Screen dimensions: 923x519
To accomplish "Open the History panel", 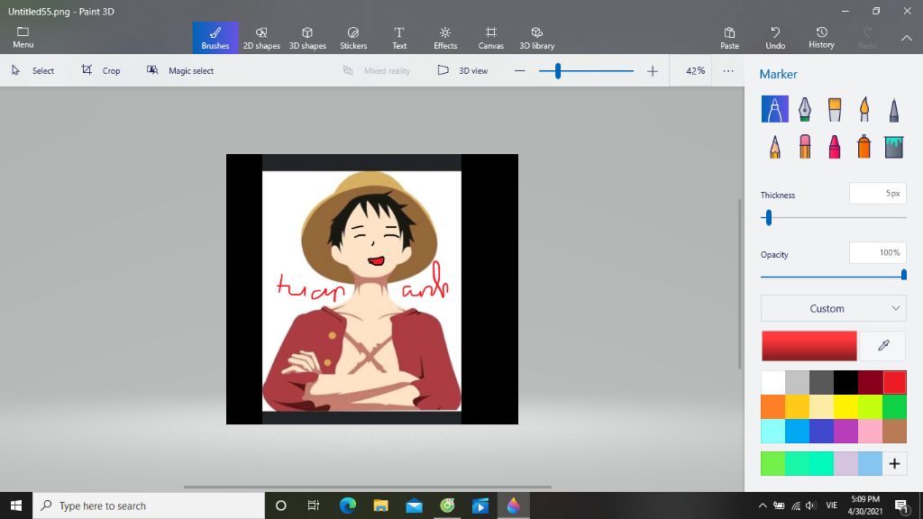I will point(821,38).
